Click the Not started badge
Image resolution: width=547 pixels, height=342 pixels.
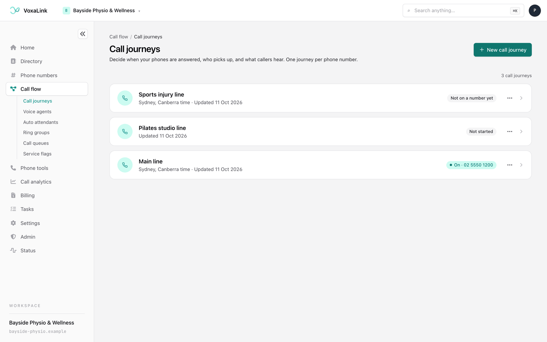pos(481,132)
